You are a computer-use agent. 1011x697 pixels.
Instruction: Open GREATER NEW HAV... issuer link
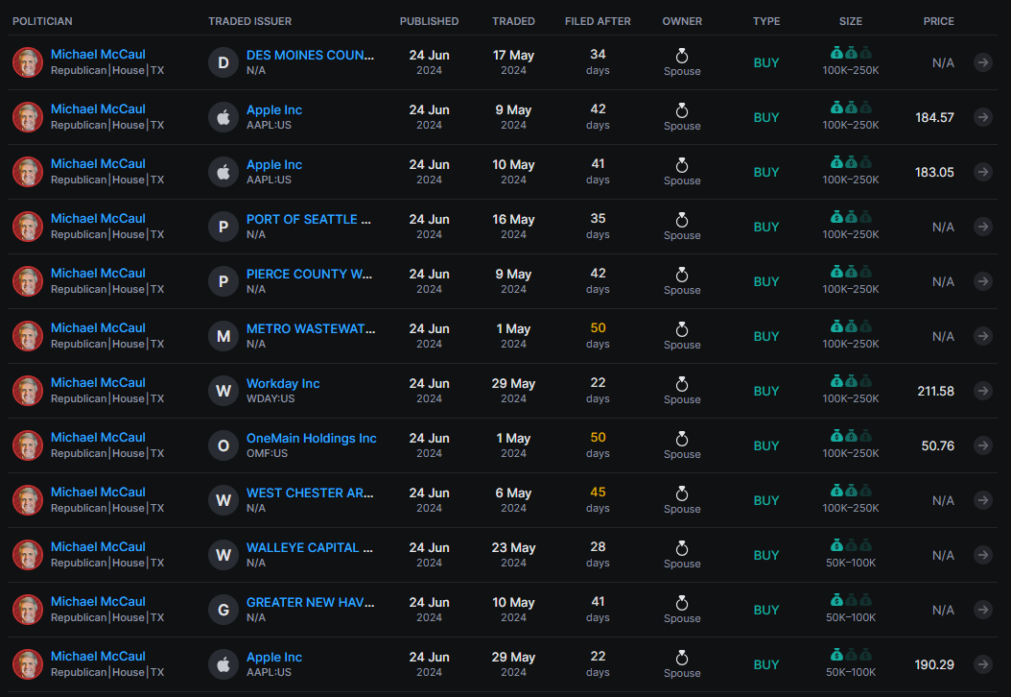tap(310, 602)
